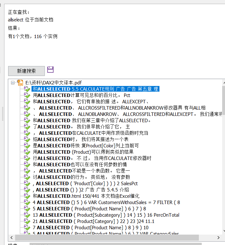Click result icon beside 用ALLSELECTED (Product)可以得到
Viewport: 225px width, 245px height.
tap(27, 152)
